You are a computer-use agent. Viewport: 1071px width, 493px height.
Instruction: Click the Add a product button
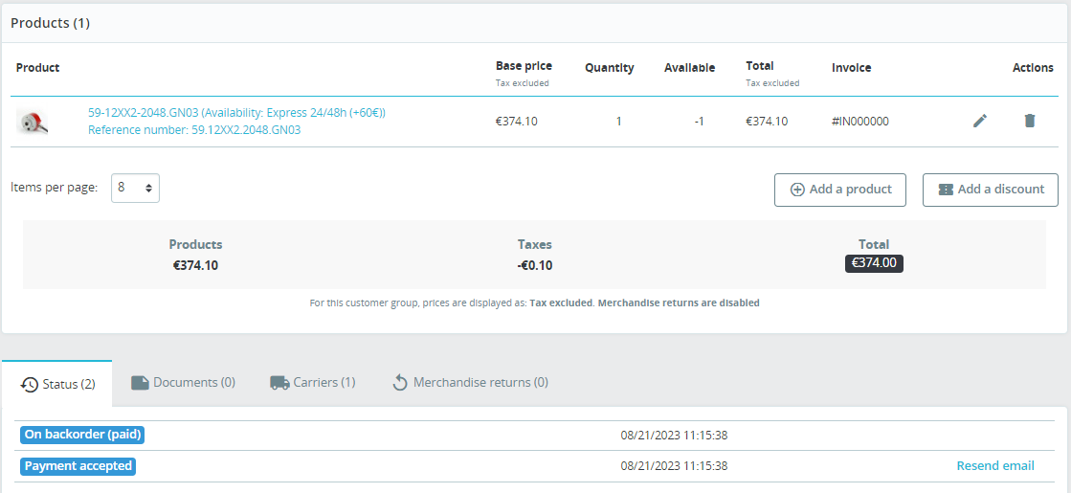[840, 190]
